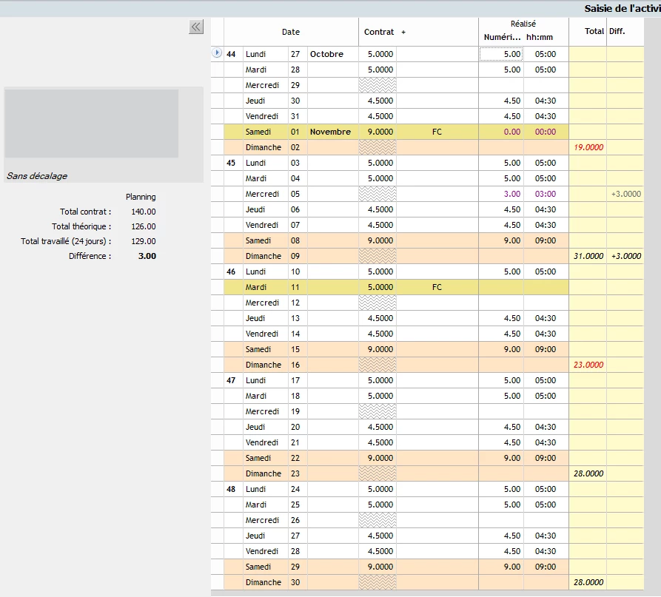This screenshot has width=661, height=597.
Task: Click the Réalisé group header
Action: pos(523,24)
